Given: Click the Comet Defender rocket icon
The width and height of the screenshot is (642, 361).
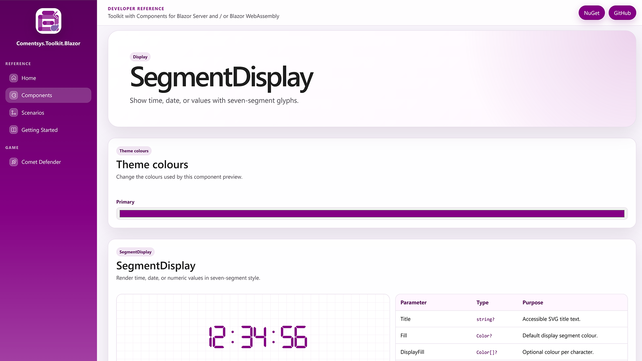Looking at the screenshot, I should (14, 162).
